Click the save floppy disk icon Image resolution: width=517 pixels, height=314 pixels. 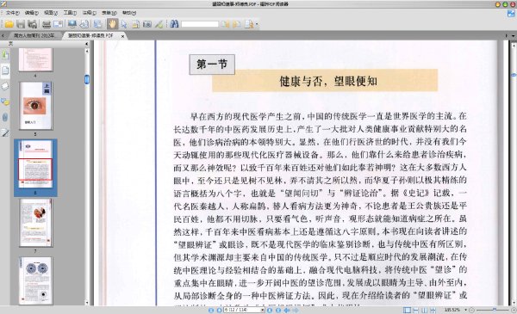pyautogui.click(x=21, y=24)
